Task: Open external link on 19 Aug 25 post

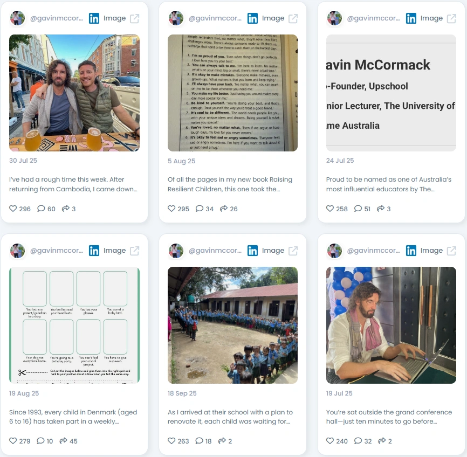Action: [135, 251]
